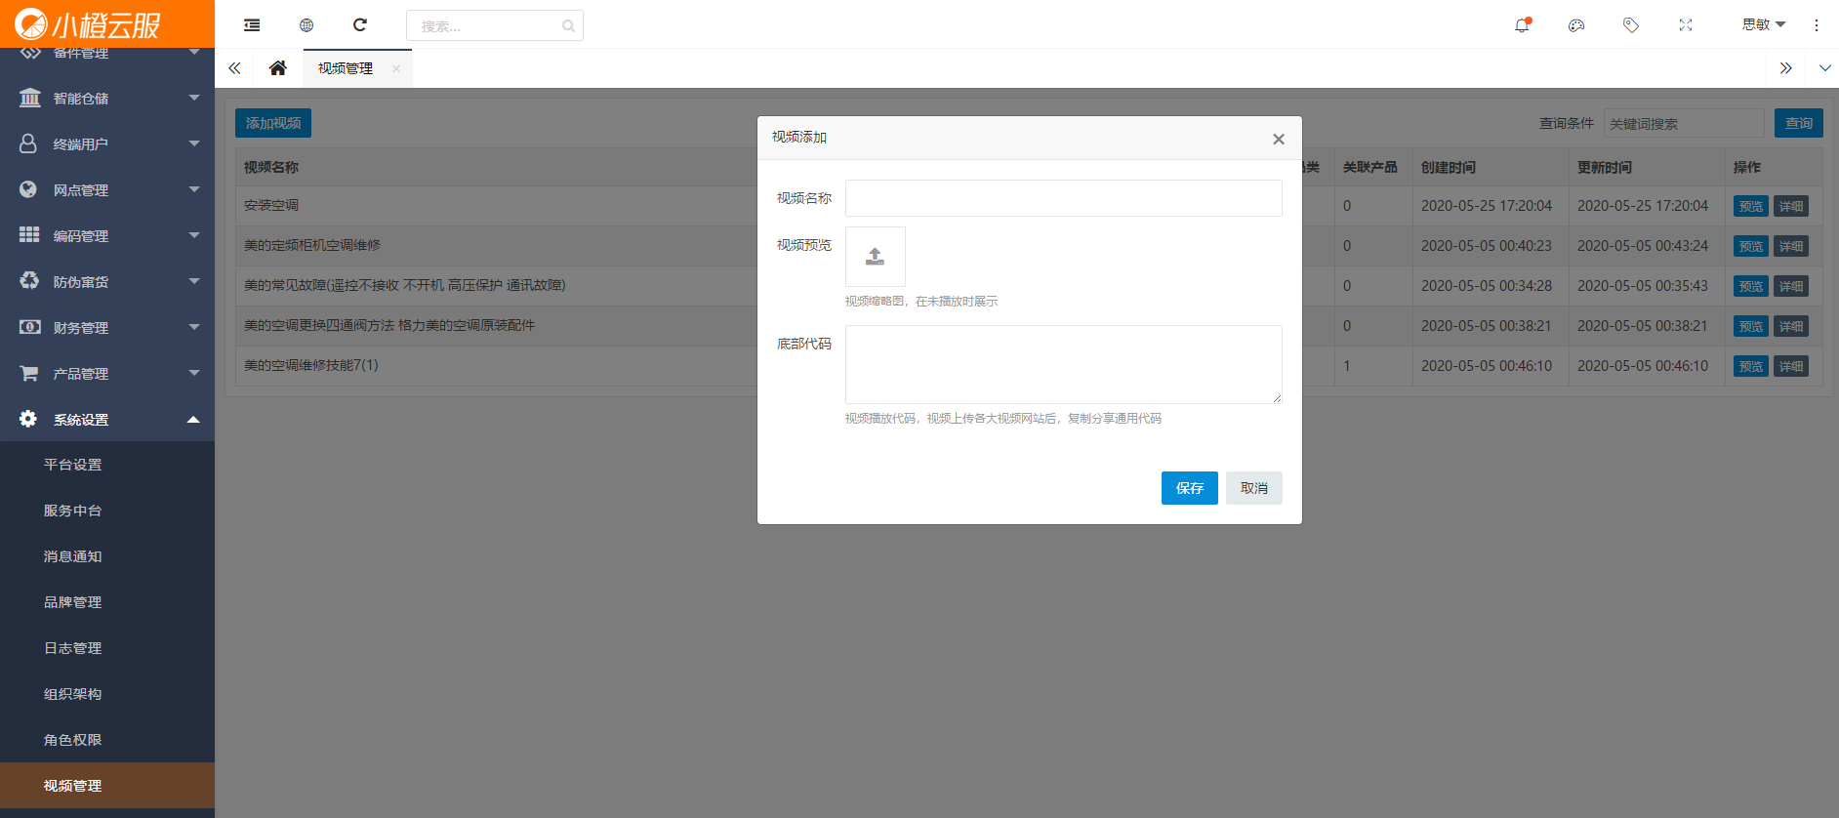The image size is (1839, 818).
Task: Open the globe website icon
Action: click(x=306, y=25)
